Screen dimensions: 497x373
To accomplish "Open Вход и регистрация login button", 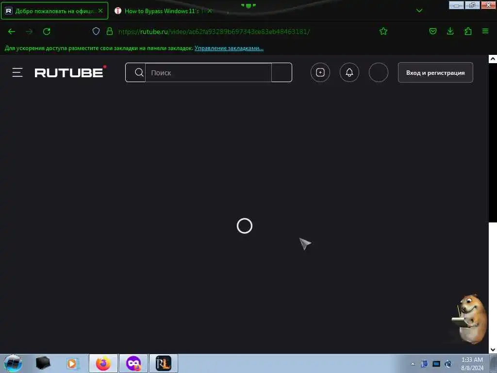I will pos(435,73).
